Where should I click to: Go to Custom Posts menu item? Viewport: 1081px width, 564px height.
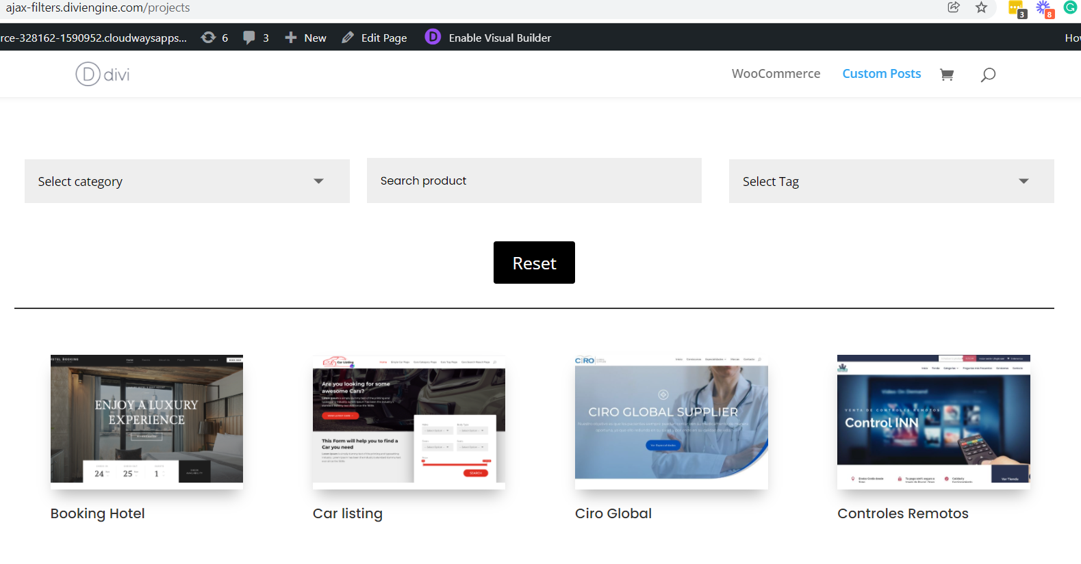[x=881, y=74]
